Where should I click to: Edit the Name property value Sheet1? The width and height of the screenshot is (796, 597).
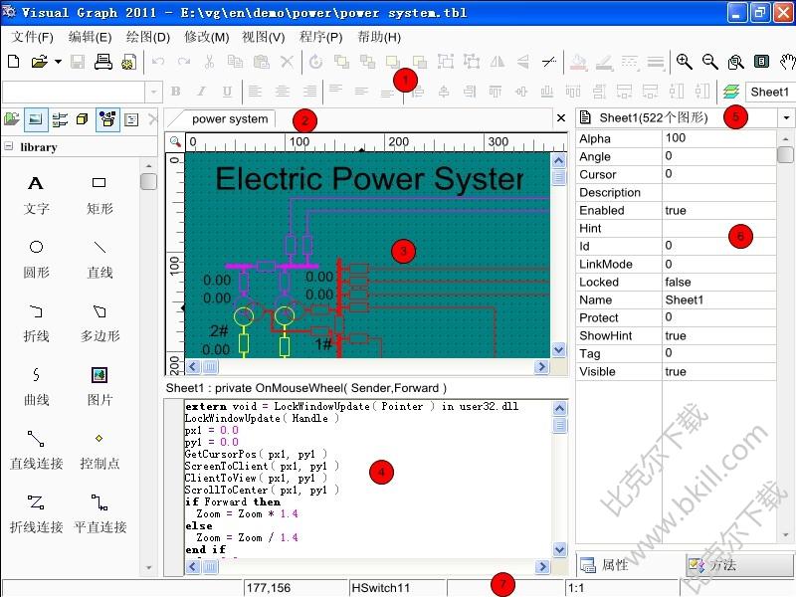[719, 299]
